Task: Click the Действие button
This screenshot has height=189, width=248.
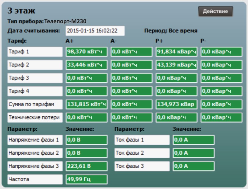Action: [215, 11]
